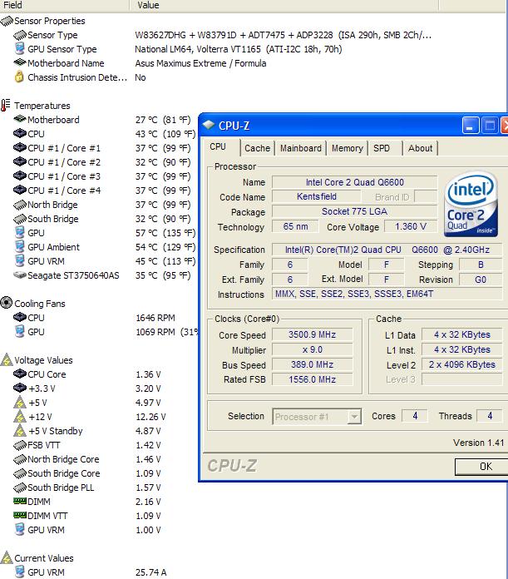This screenshot has width=508, height=579.
Task: Click the +12 V lightning icon
Action: [20, 417]
